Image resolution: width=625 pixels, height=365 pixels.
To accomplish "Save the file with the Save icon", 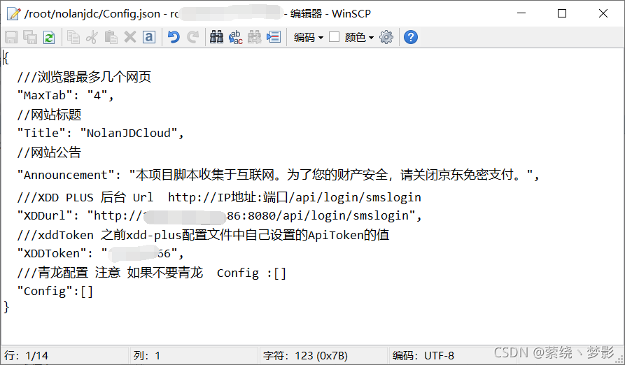I will pos(11,38).
